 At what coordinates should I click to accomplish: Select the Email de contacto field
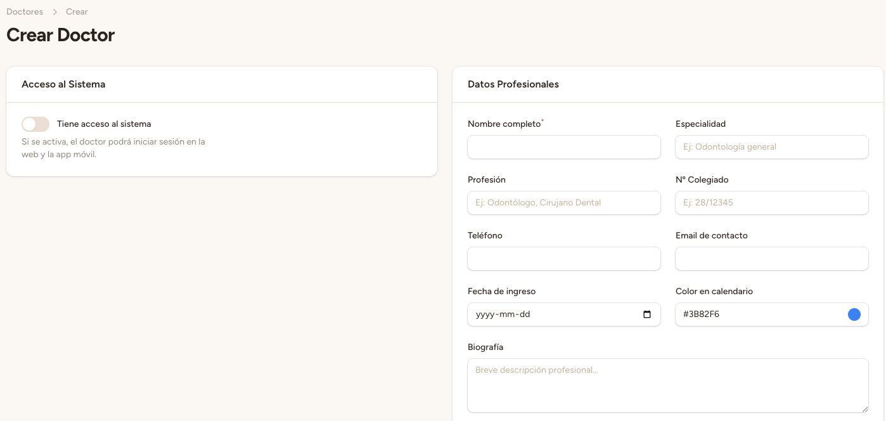pyautogui.click(x=772, y=259)
